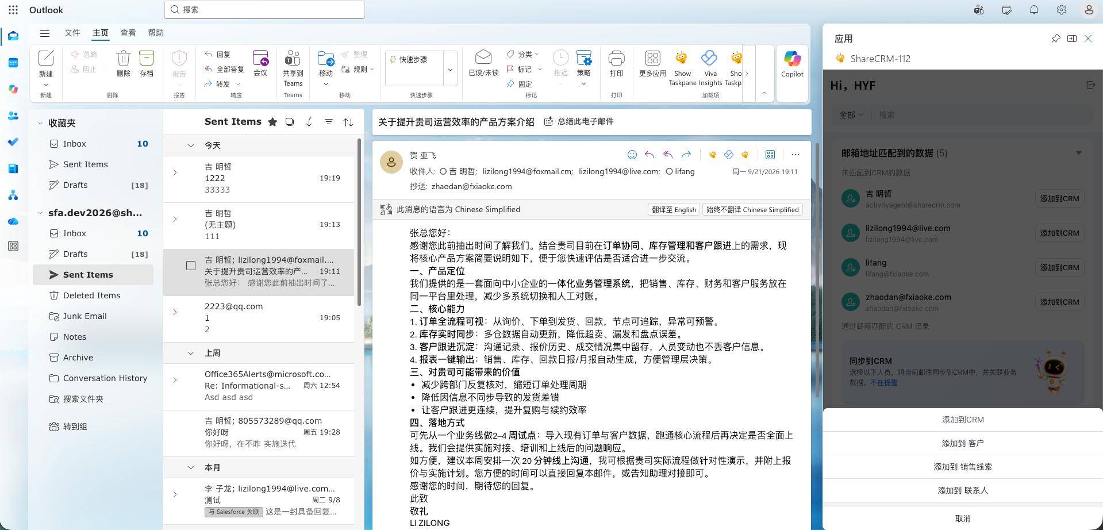
Task: Collapse the 今天 message group
Action: 190,145
